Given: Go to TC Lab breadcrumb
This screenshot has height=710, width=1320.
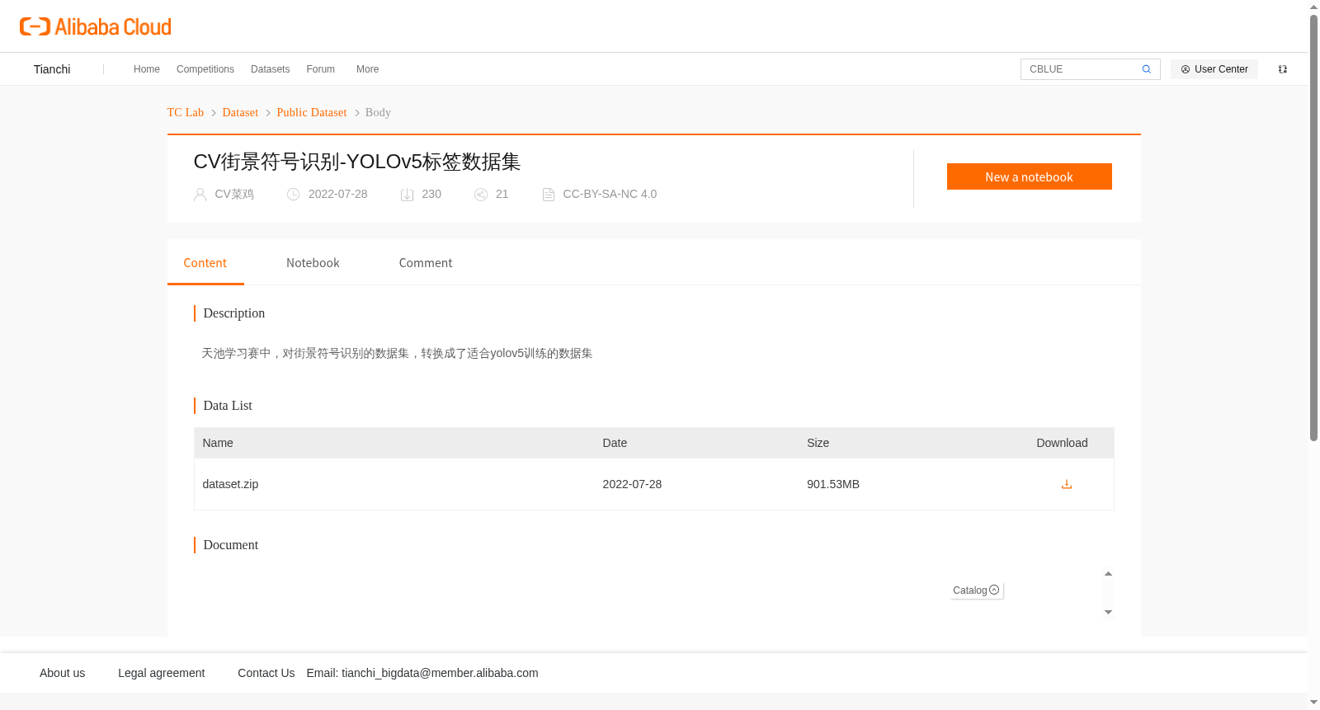Looking at the screenshot, I should click(186, 113).
